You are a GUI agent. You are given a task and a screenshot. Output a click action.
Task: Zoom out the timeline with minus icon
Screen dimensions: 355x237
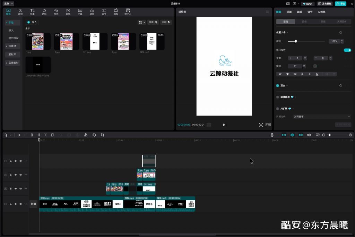tap(324, 135)
